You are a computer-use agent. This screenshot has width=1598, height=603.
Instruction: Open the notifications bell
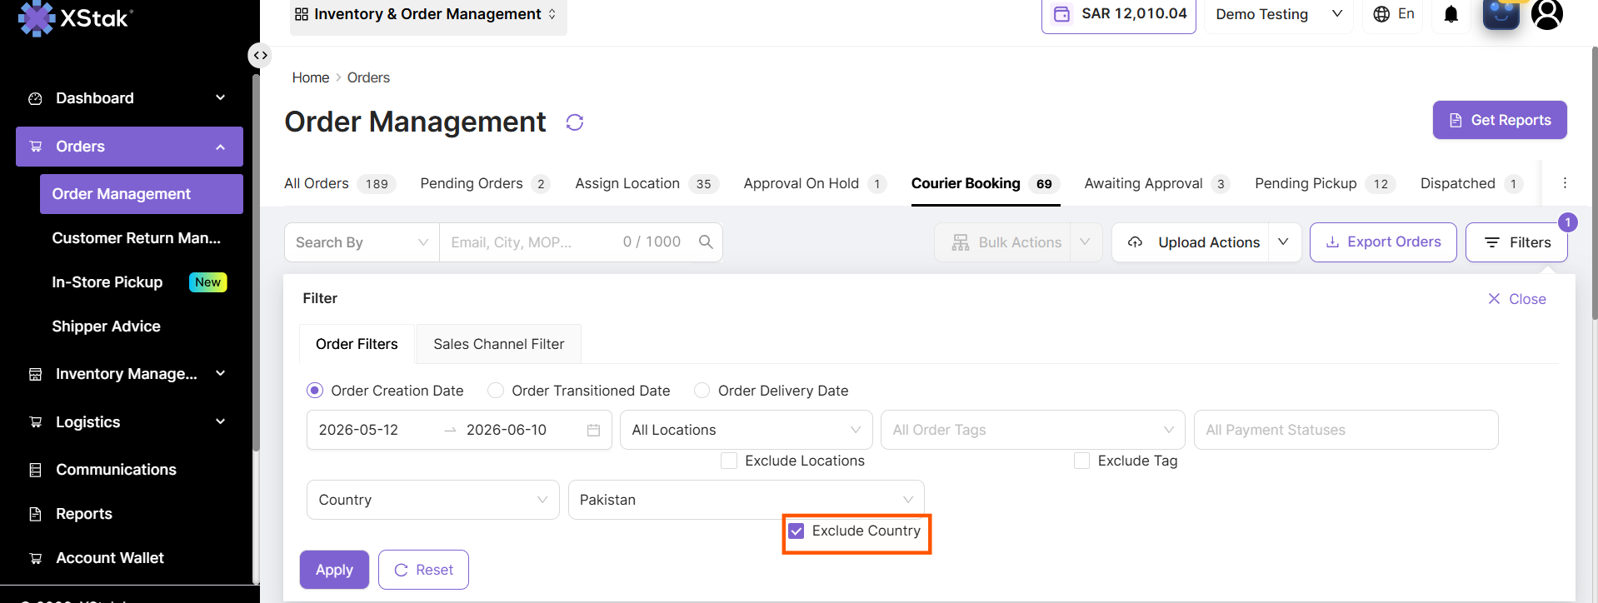click(x=1451, y=14)
